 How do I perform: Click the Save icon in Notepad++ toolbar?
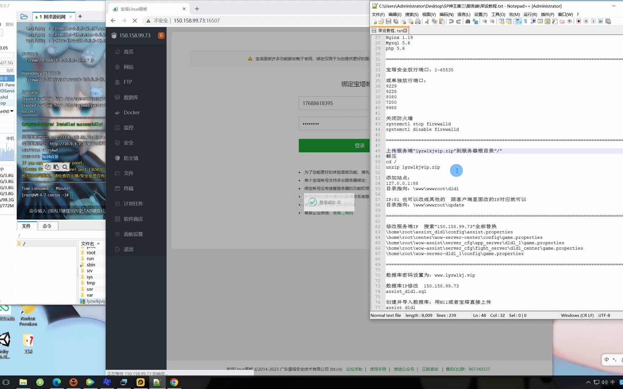click(389, 22)
